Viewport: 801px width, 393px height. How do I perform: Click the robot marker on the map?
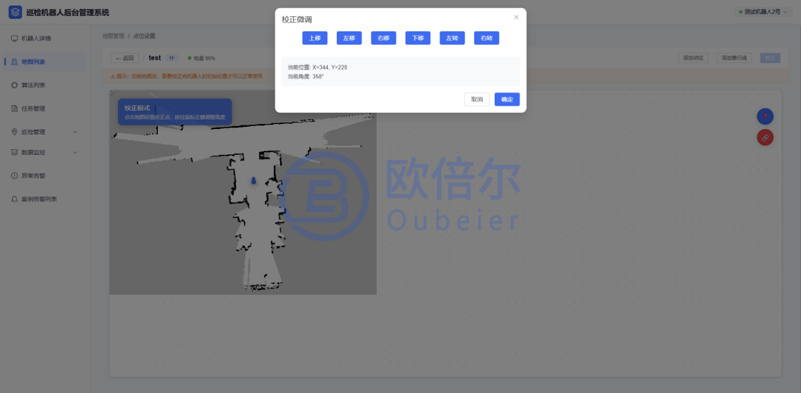253,181
